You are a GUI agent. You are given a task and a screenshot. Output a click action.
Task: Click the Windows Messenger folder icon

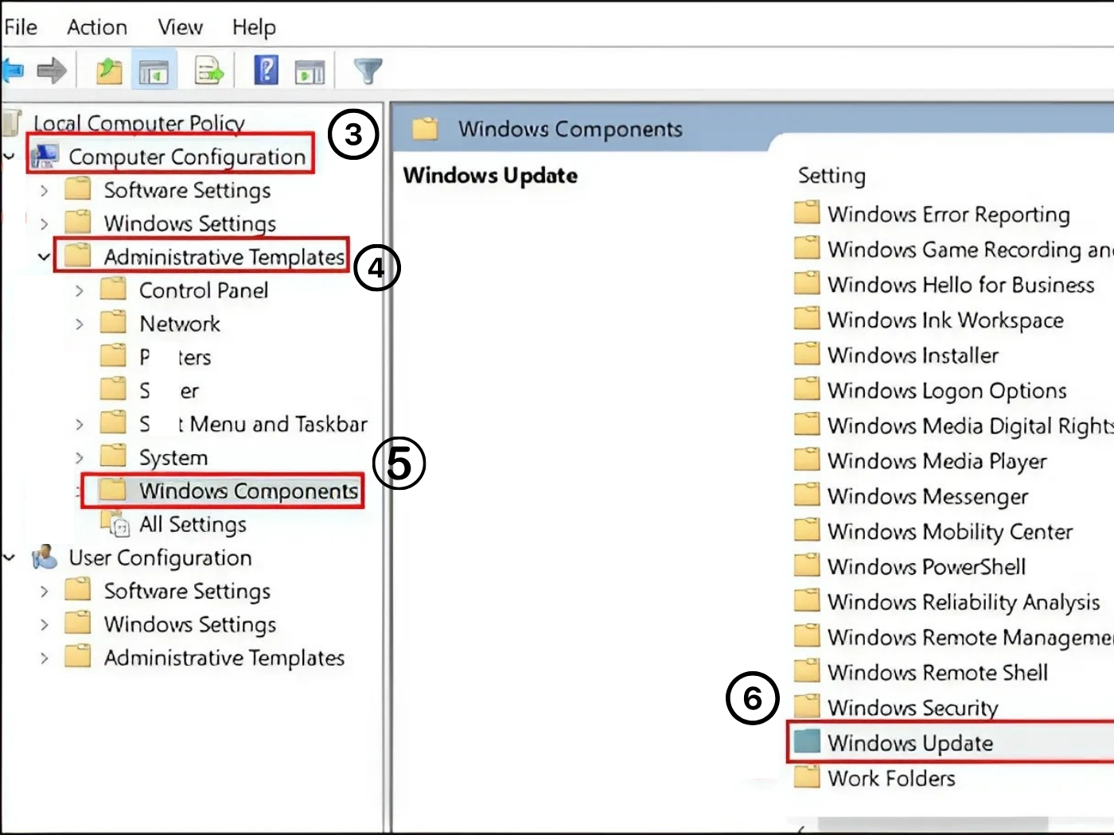[x=807, y=495]
